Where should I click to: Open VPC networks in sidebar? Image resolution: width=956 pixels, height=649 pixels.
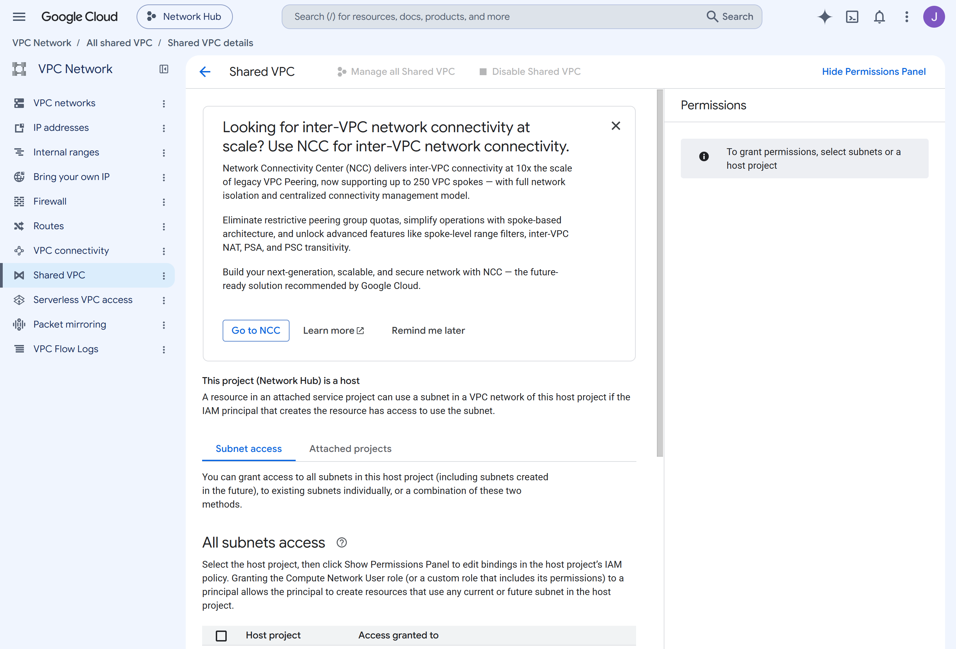click(64, 103)
